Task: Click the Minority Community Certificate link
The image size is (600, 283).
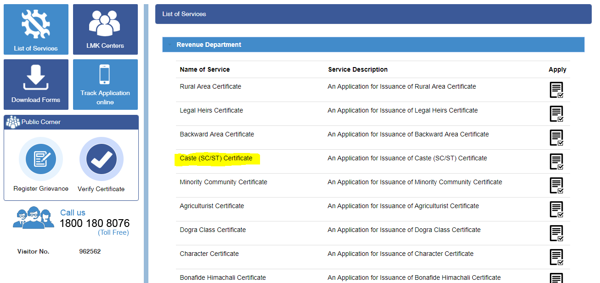Action: click(223, 182)
